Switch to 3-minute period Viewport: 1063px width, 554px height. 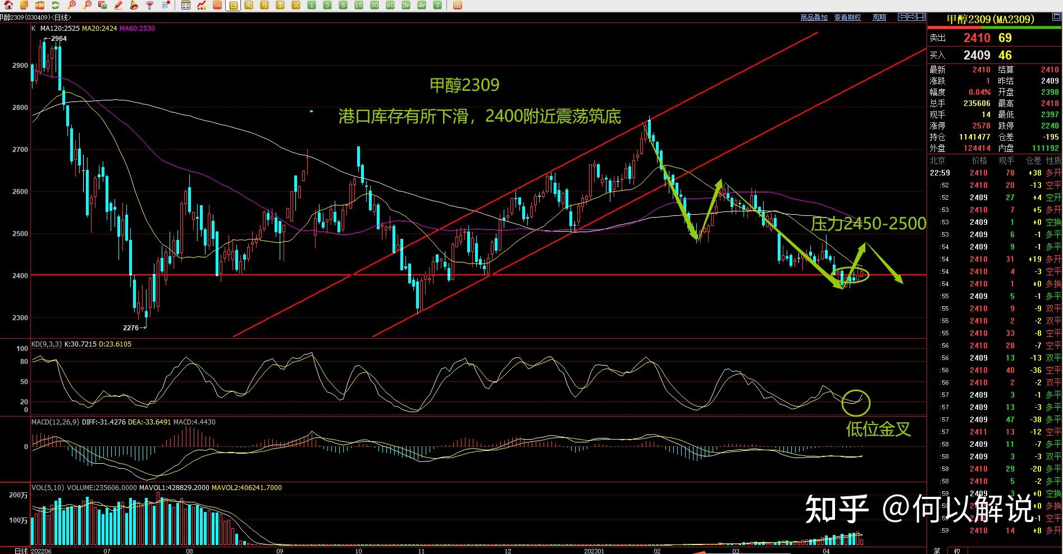click(327, 5)
